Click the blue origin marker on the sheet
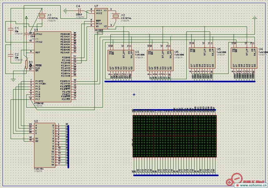 click(x=134, y=94)
